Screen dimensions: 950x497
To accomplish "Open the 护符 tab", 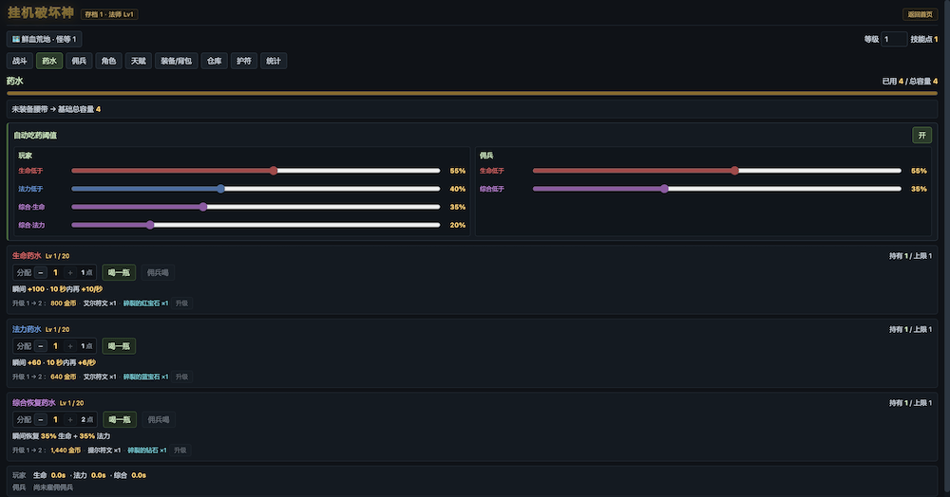I will click(243, 61).
